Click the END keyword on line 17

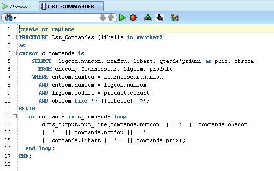(x=24, y=156)
